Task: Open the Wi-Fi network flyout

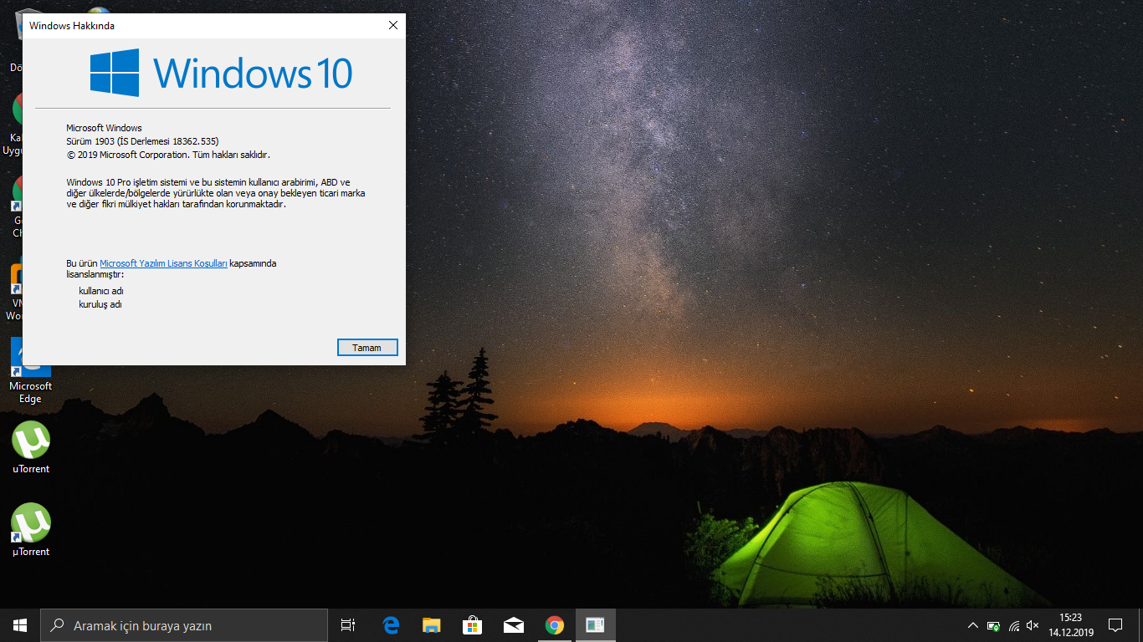Action: (1013, 625)
